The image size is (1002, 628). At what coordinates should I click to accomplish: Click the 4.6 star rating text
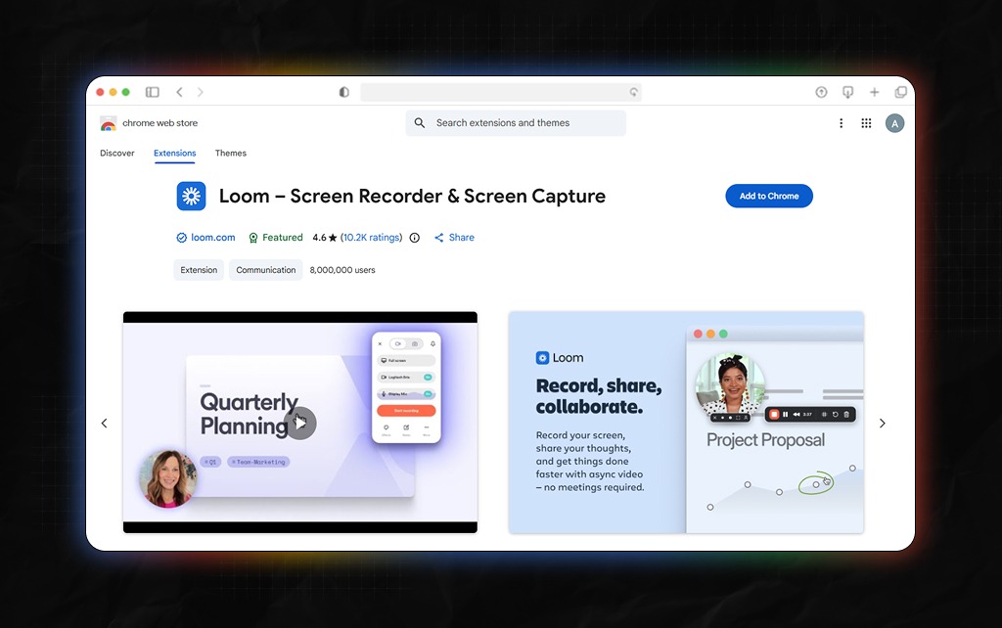pyautogui.click(x=325, y=238)
